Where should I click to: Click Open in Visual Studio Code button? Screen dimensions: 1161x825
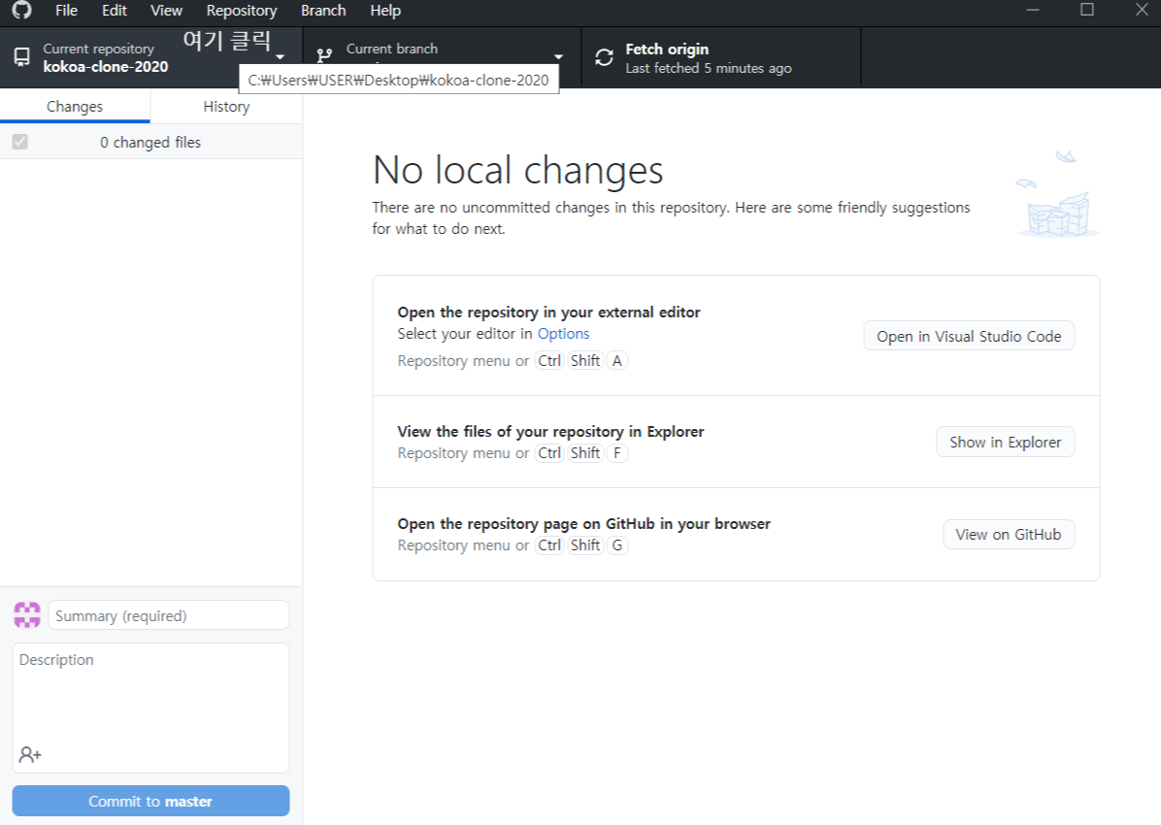tap(969, 336)
